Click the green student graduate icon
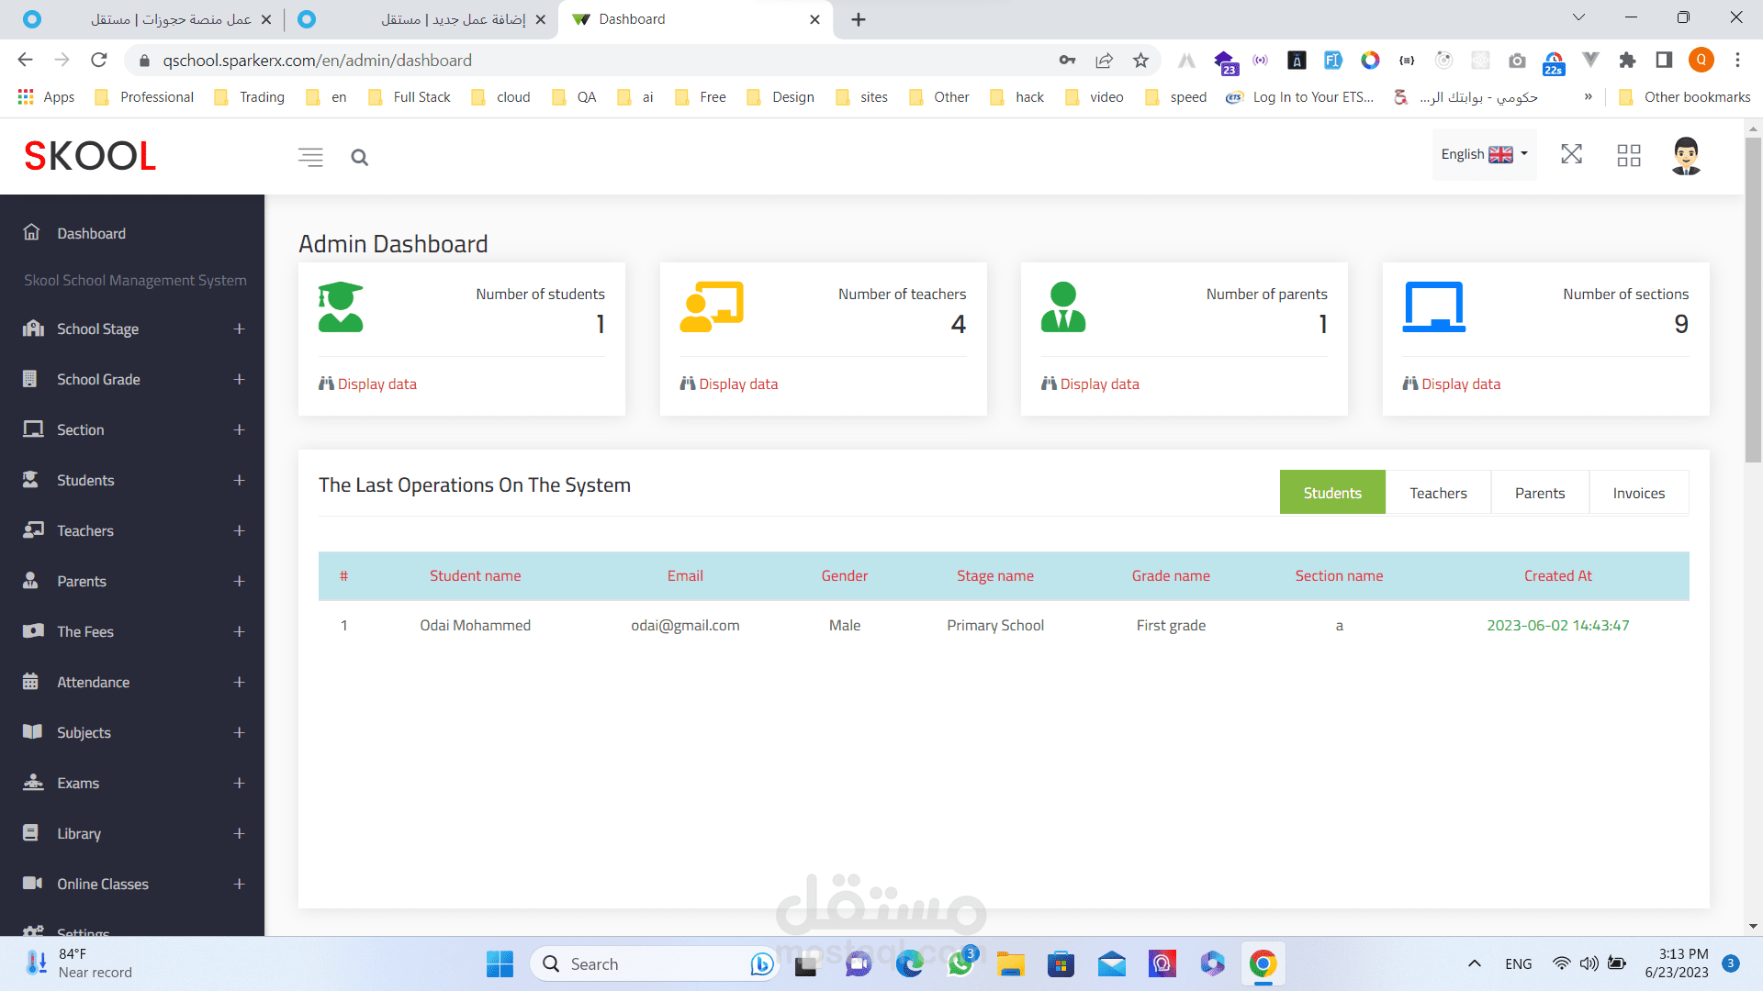The height and width of the screenshot is (991, 1763). [341, 306]
